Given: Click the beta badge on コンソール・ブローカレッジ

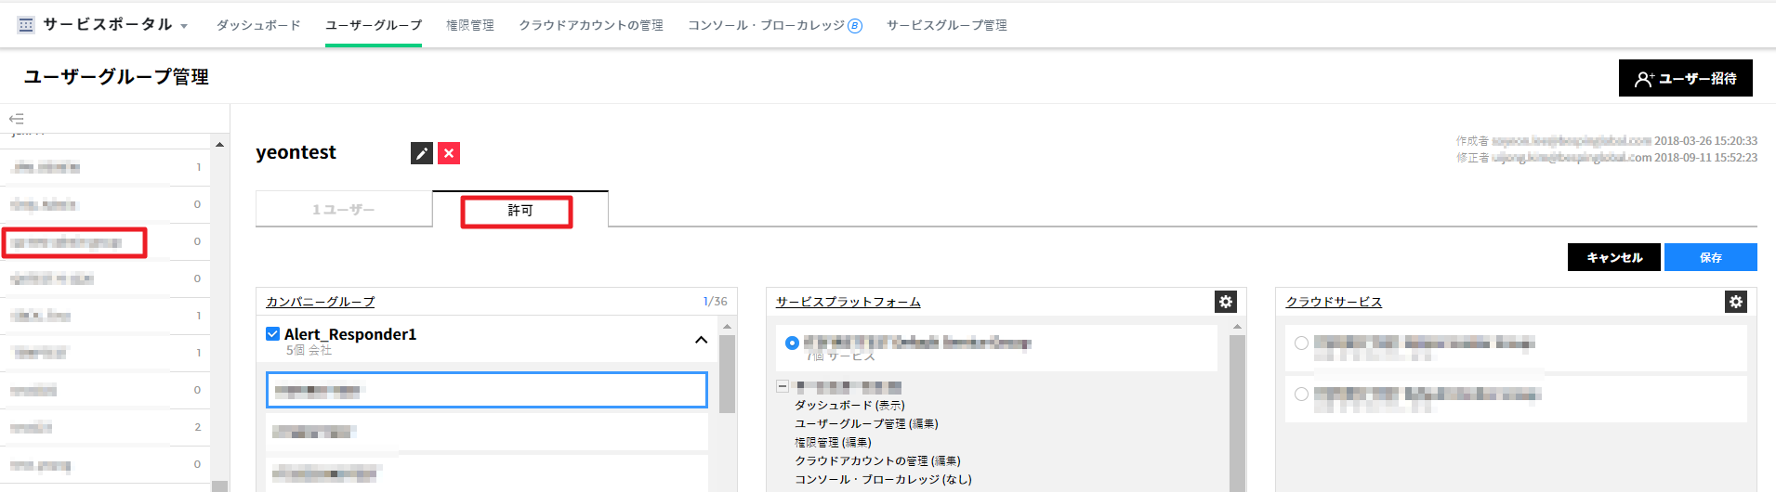Looking at the screenshot, I should coord(855,26).
